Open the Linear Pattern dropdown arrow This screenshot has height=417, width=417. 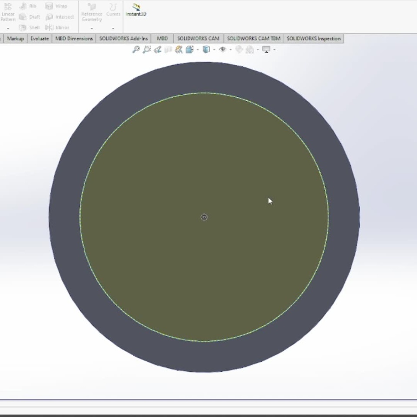8,28
